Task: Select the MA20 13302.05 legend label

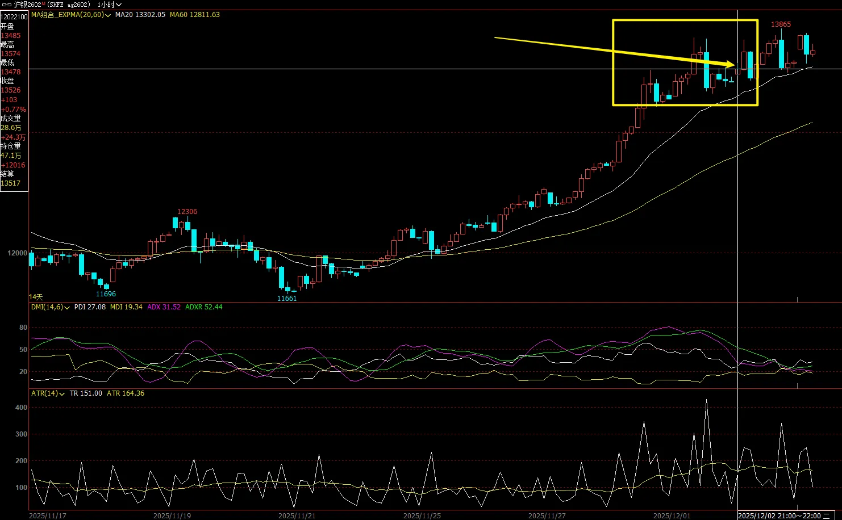Action: pos(140,15)
